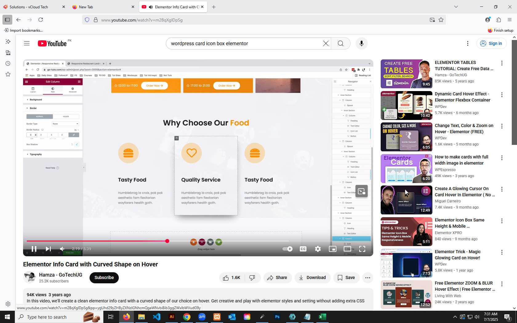
Task: Enable miniplayer mode
Action: pos(333,249)
